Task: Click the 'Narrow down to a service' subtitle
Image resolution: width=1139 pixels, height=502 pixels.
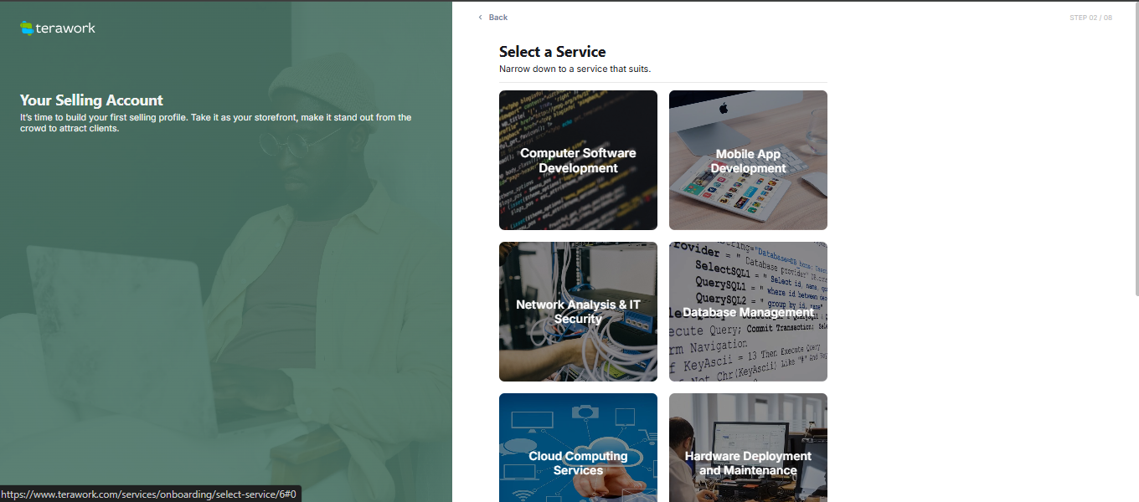Action: (575, 69)
